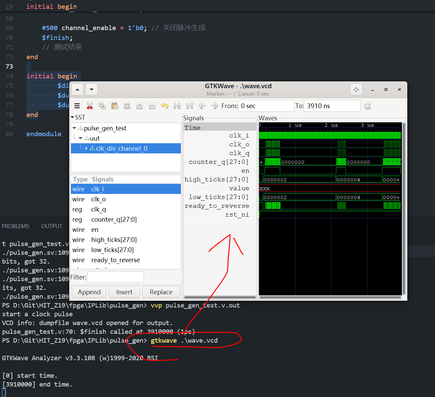Find previous edge arrow icon
Screen dimensions: 435x397
click(202, 106)
